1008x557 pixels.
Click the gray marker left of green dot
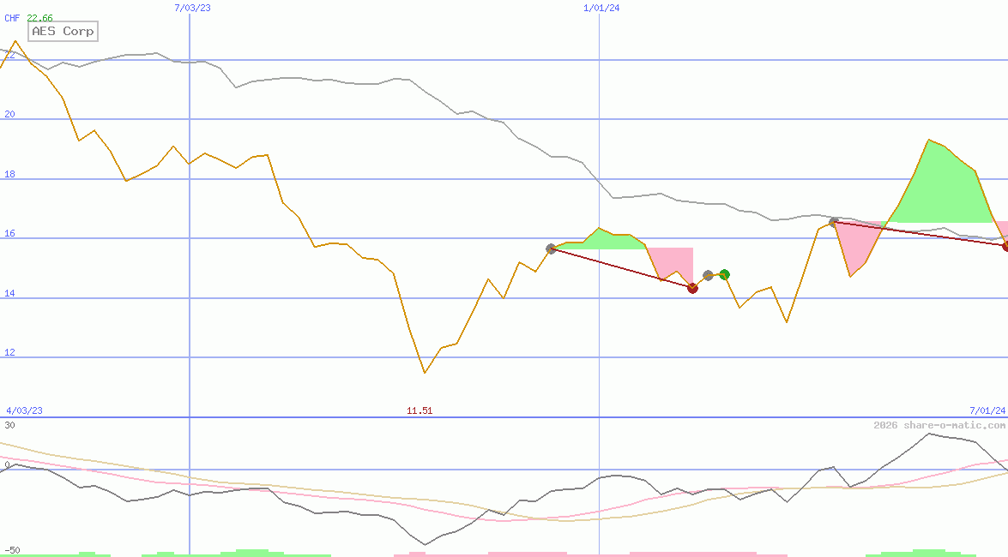point(708,275)
